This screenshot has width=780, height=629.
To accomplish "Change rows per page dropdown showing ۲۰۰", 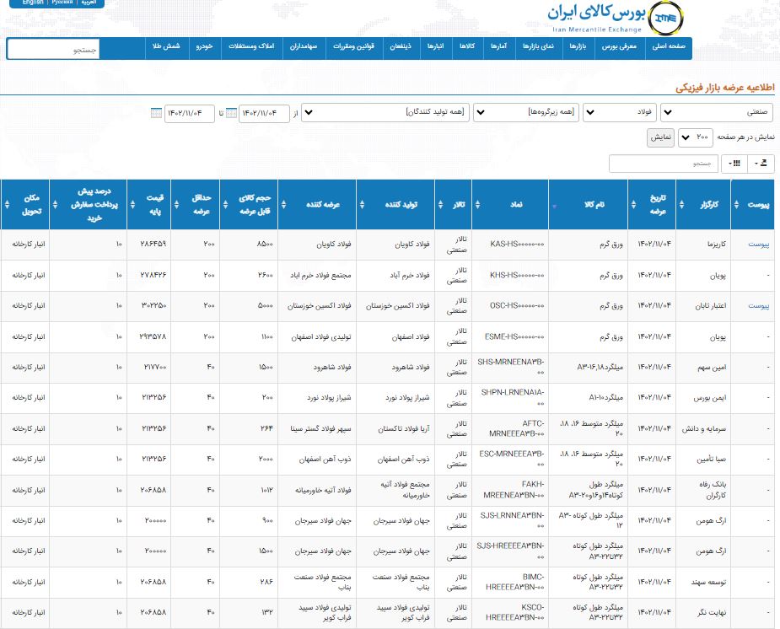I will point(696,137).
